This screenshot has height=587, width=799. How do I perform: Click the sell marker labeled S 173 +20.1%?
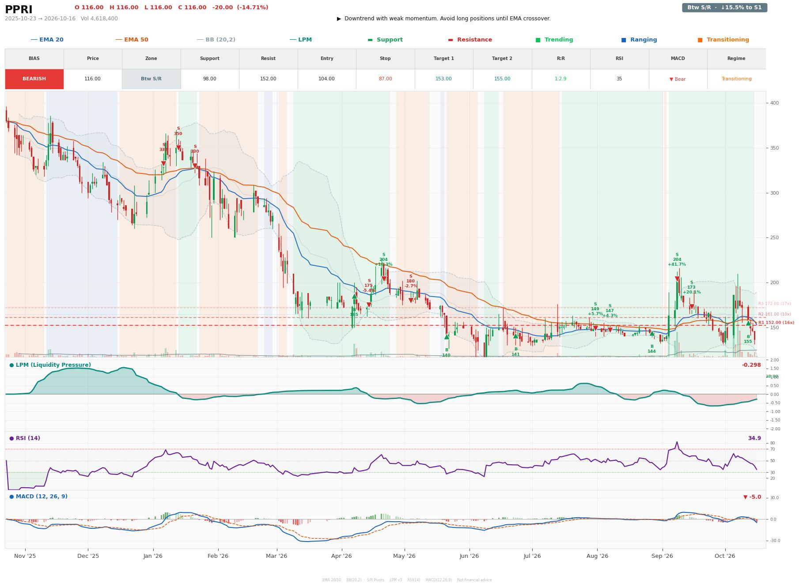tap(692, 307)
